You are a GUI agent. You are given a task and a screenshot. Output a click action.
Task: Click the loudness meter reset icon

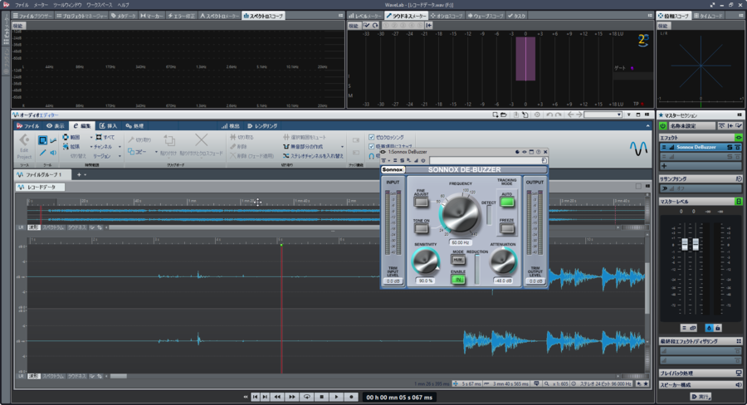pyautogui.click(x=375, y=25)
